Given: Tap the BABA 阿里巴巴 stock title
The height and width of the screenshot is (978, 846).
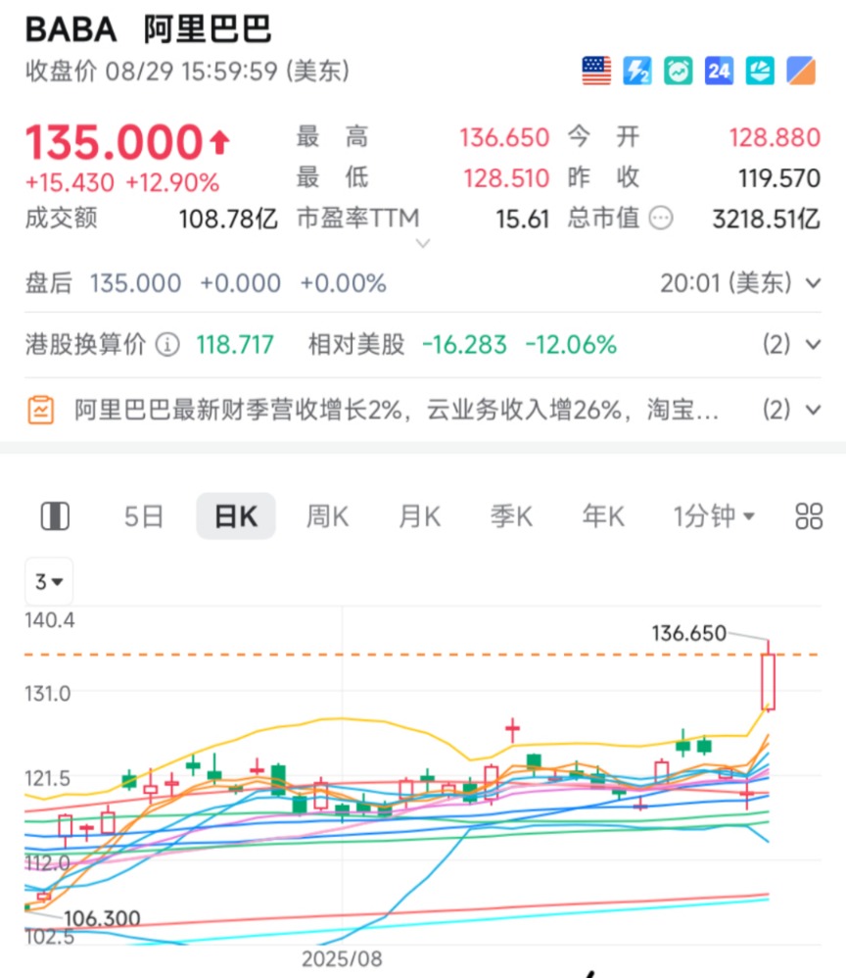Looking at the screenshot, I should [x=149, y=29].
